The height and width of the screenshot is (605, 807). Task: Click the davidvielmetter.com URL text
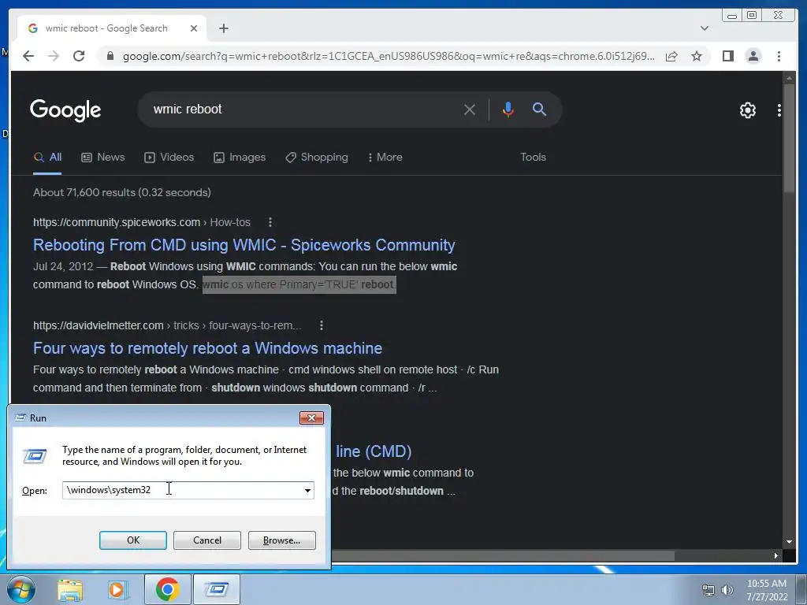point(98,325)
